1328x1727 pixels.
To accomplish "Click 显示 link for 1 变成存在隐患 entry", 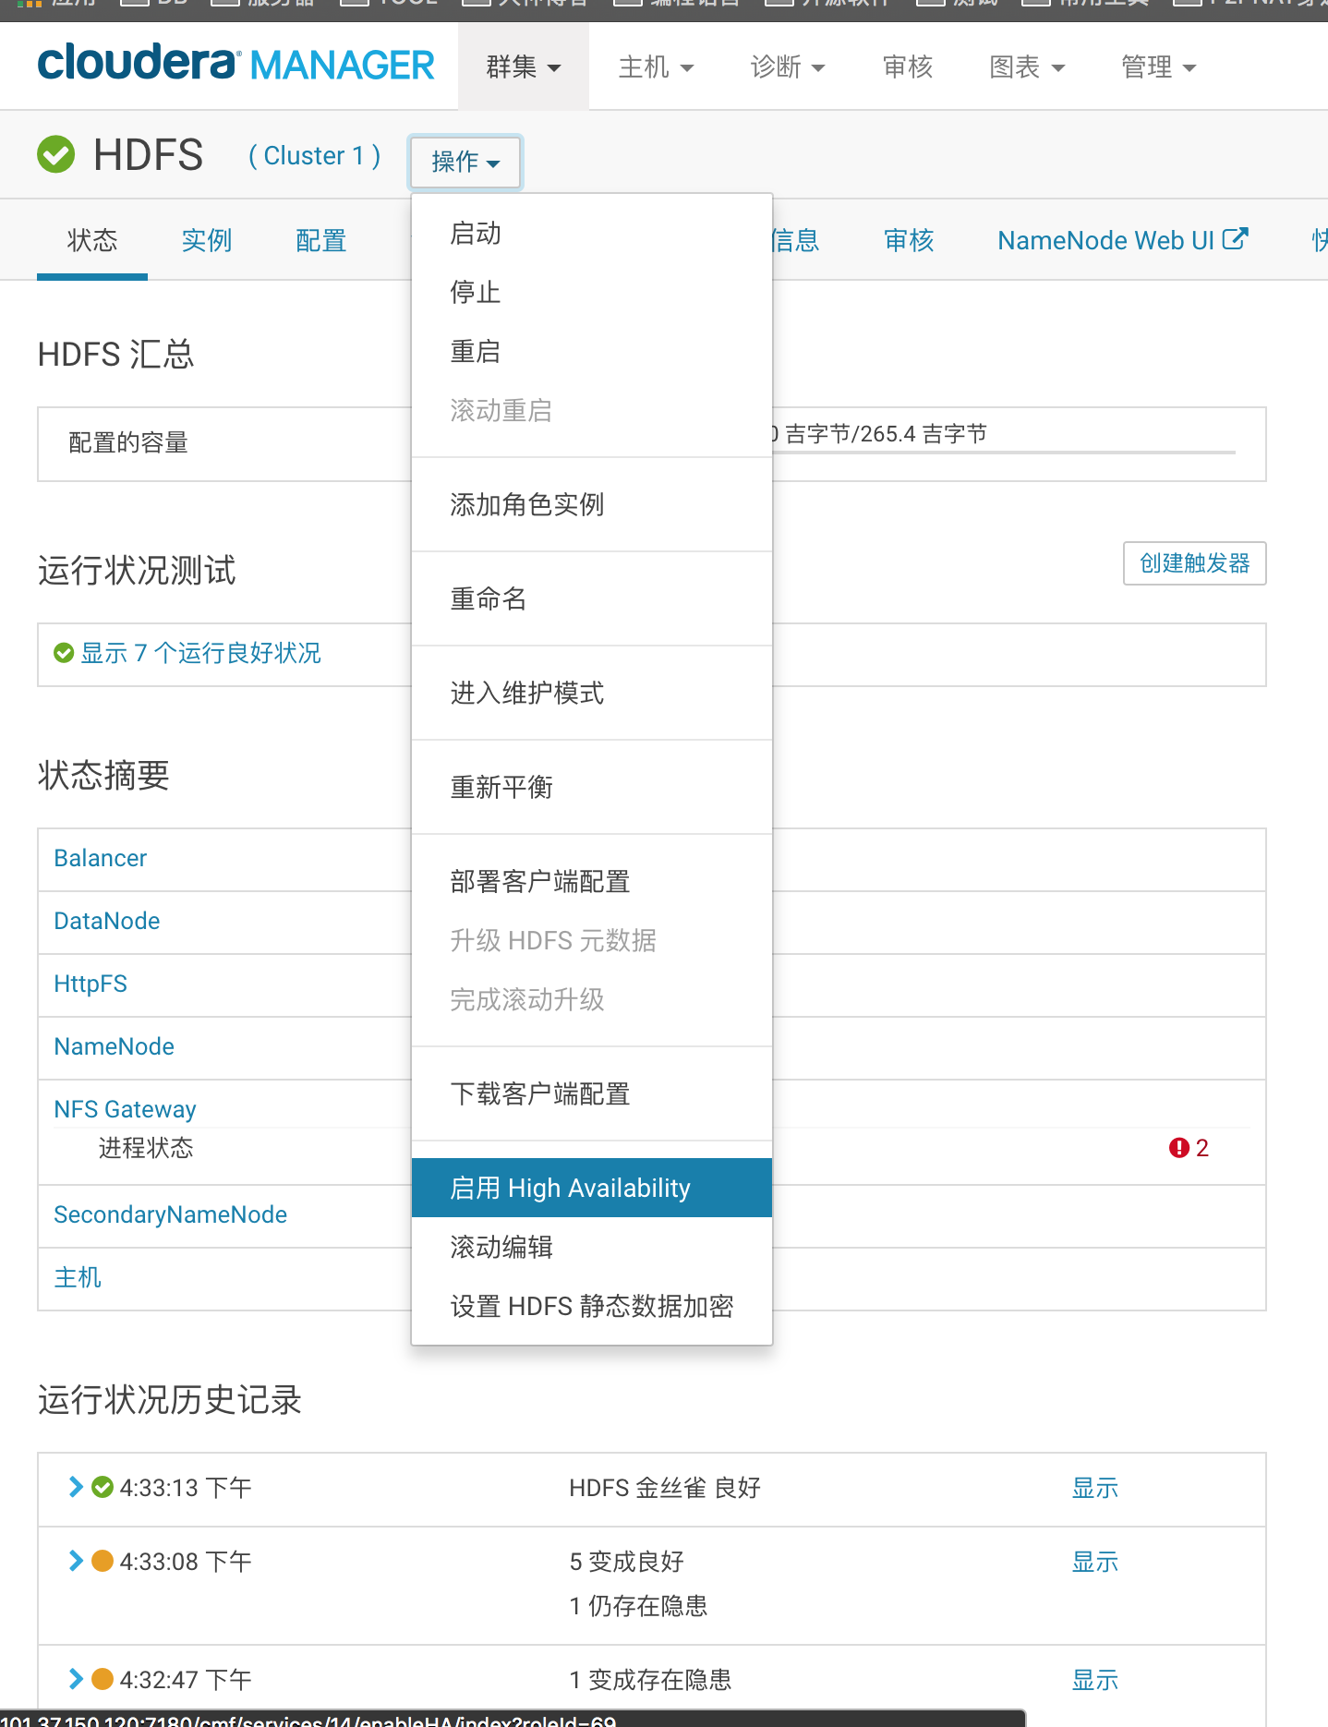I will pos(1095,1680).
